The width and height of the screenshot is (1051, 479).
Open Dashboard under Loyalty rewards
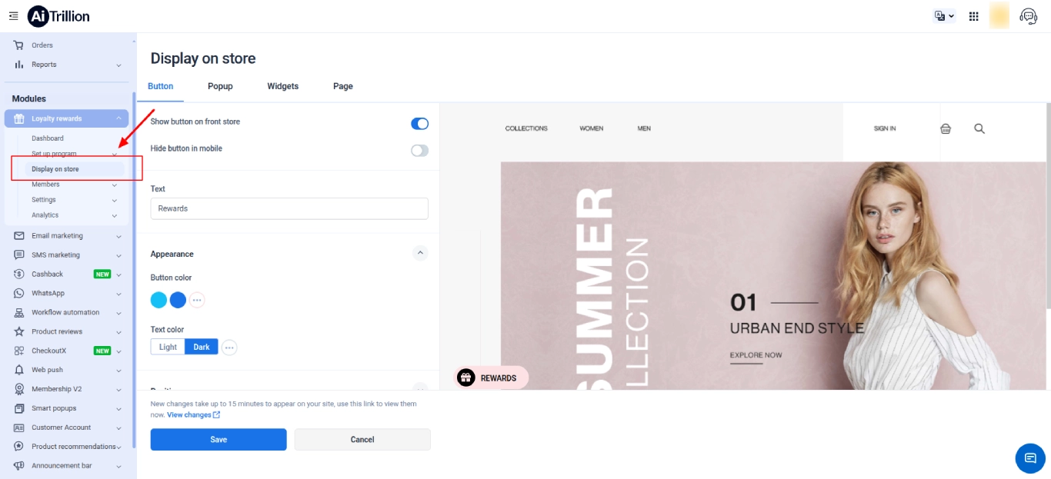click(48, 138)
